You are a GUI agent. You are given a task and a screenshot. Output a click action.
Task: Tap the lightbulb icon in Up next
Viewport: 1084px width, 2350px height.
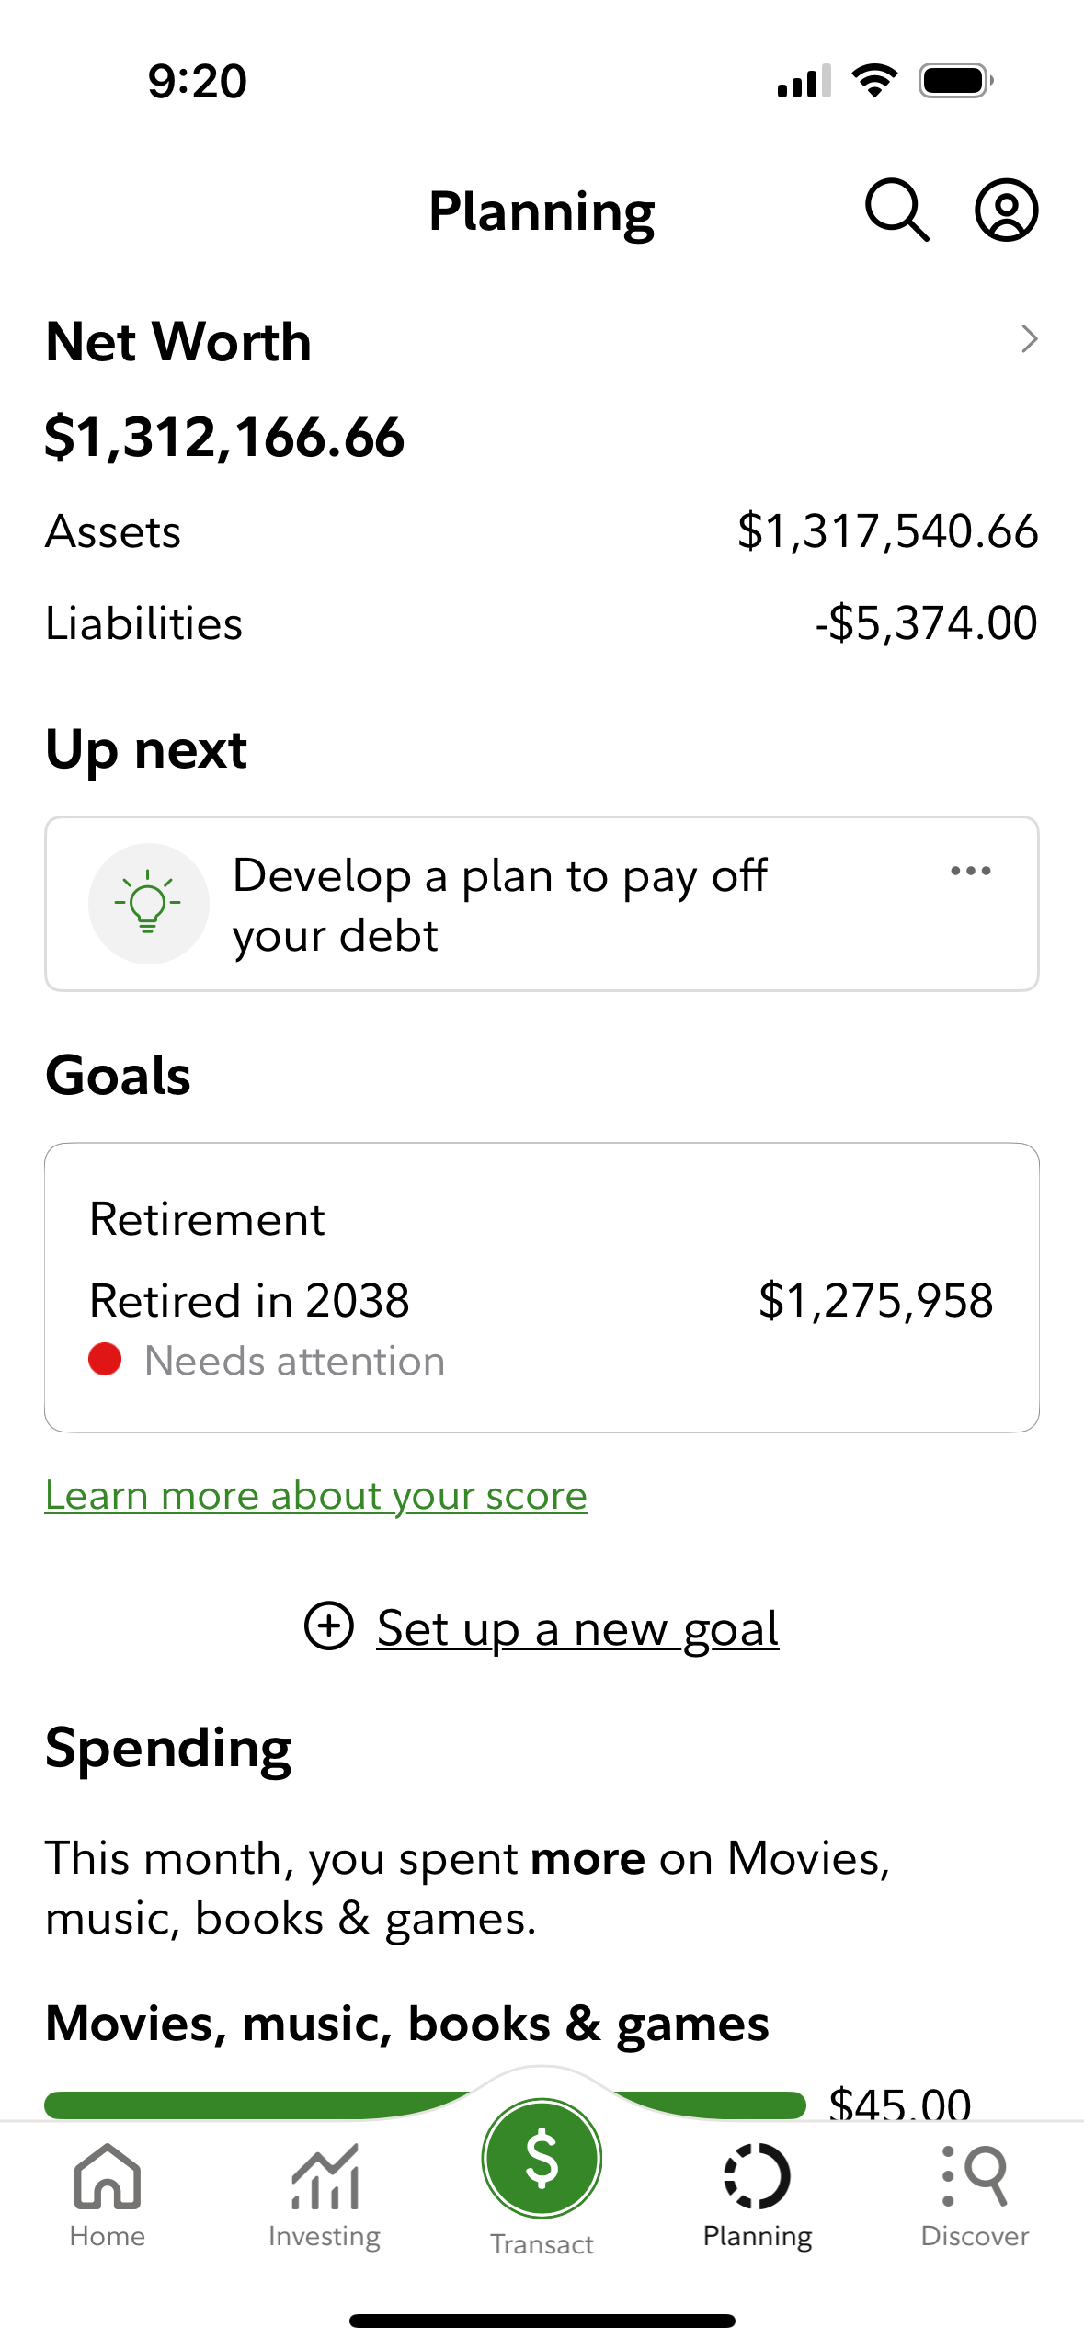pyautogui.click(x=148, y=904)
